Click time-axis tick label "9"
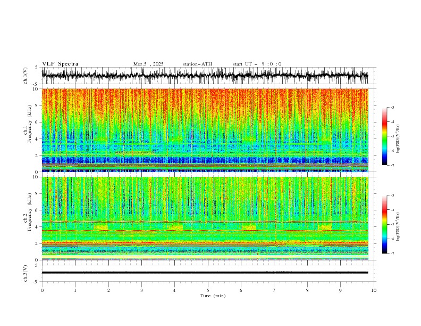 [340, 290]
